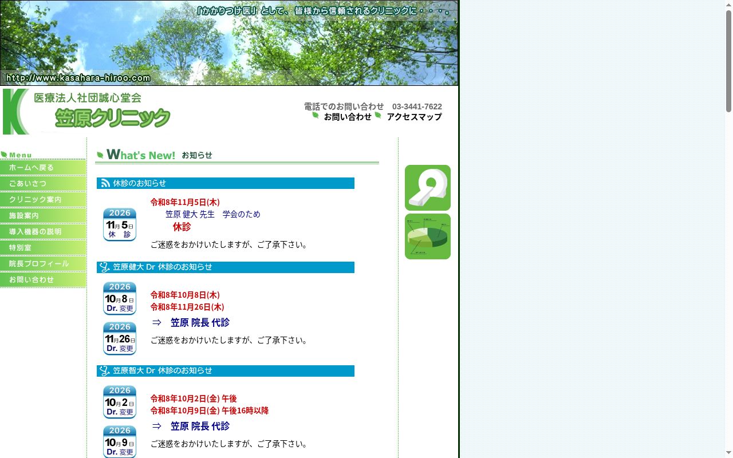Viewport: 733px width, 458px height.
Task: Open お問い合わせ in the sidebar menu
Action: click(x=43, y=280)
